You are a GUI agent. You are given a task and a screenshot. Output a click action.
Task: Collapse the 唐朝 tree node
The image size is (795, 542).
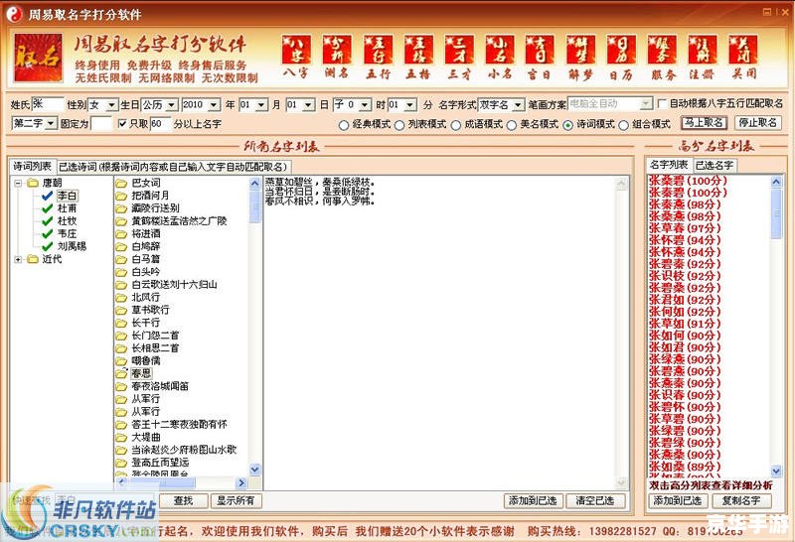18,183
